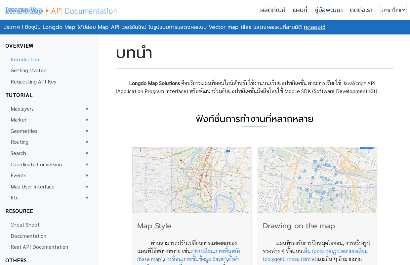Open Rest API Documentation link
This screenshot has width=410, height=265.
tap(39, 247)
